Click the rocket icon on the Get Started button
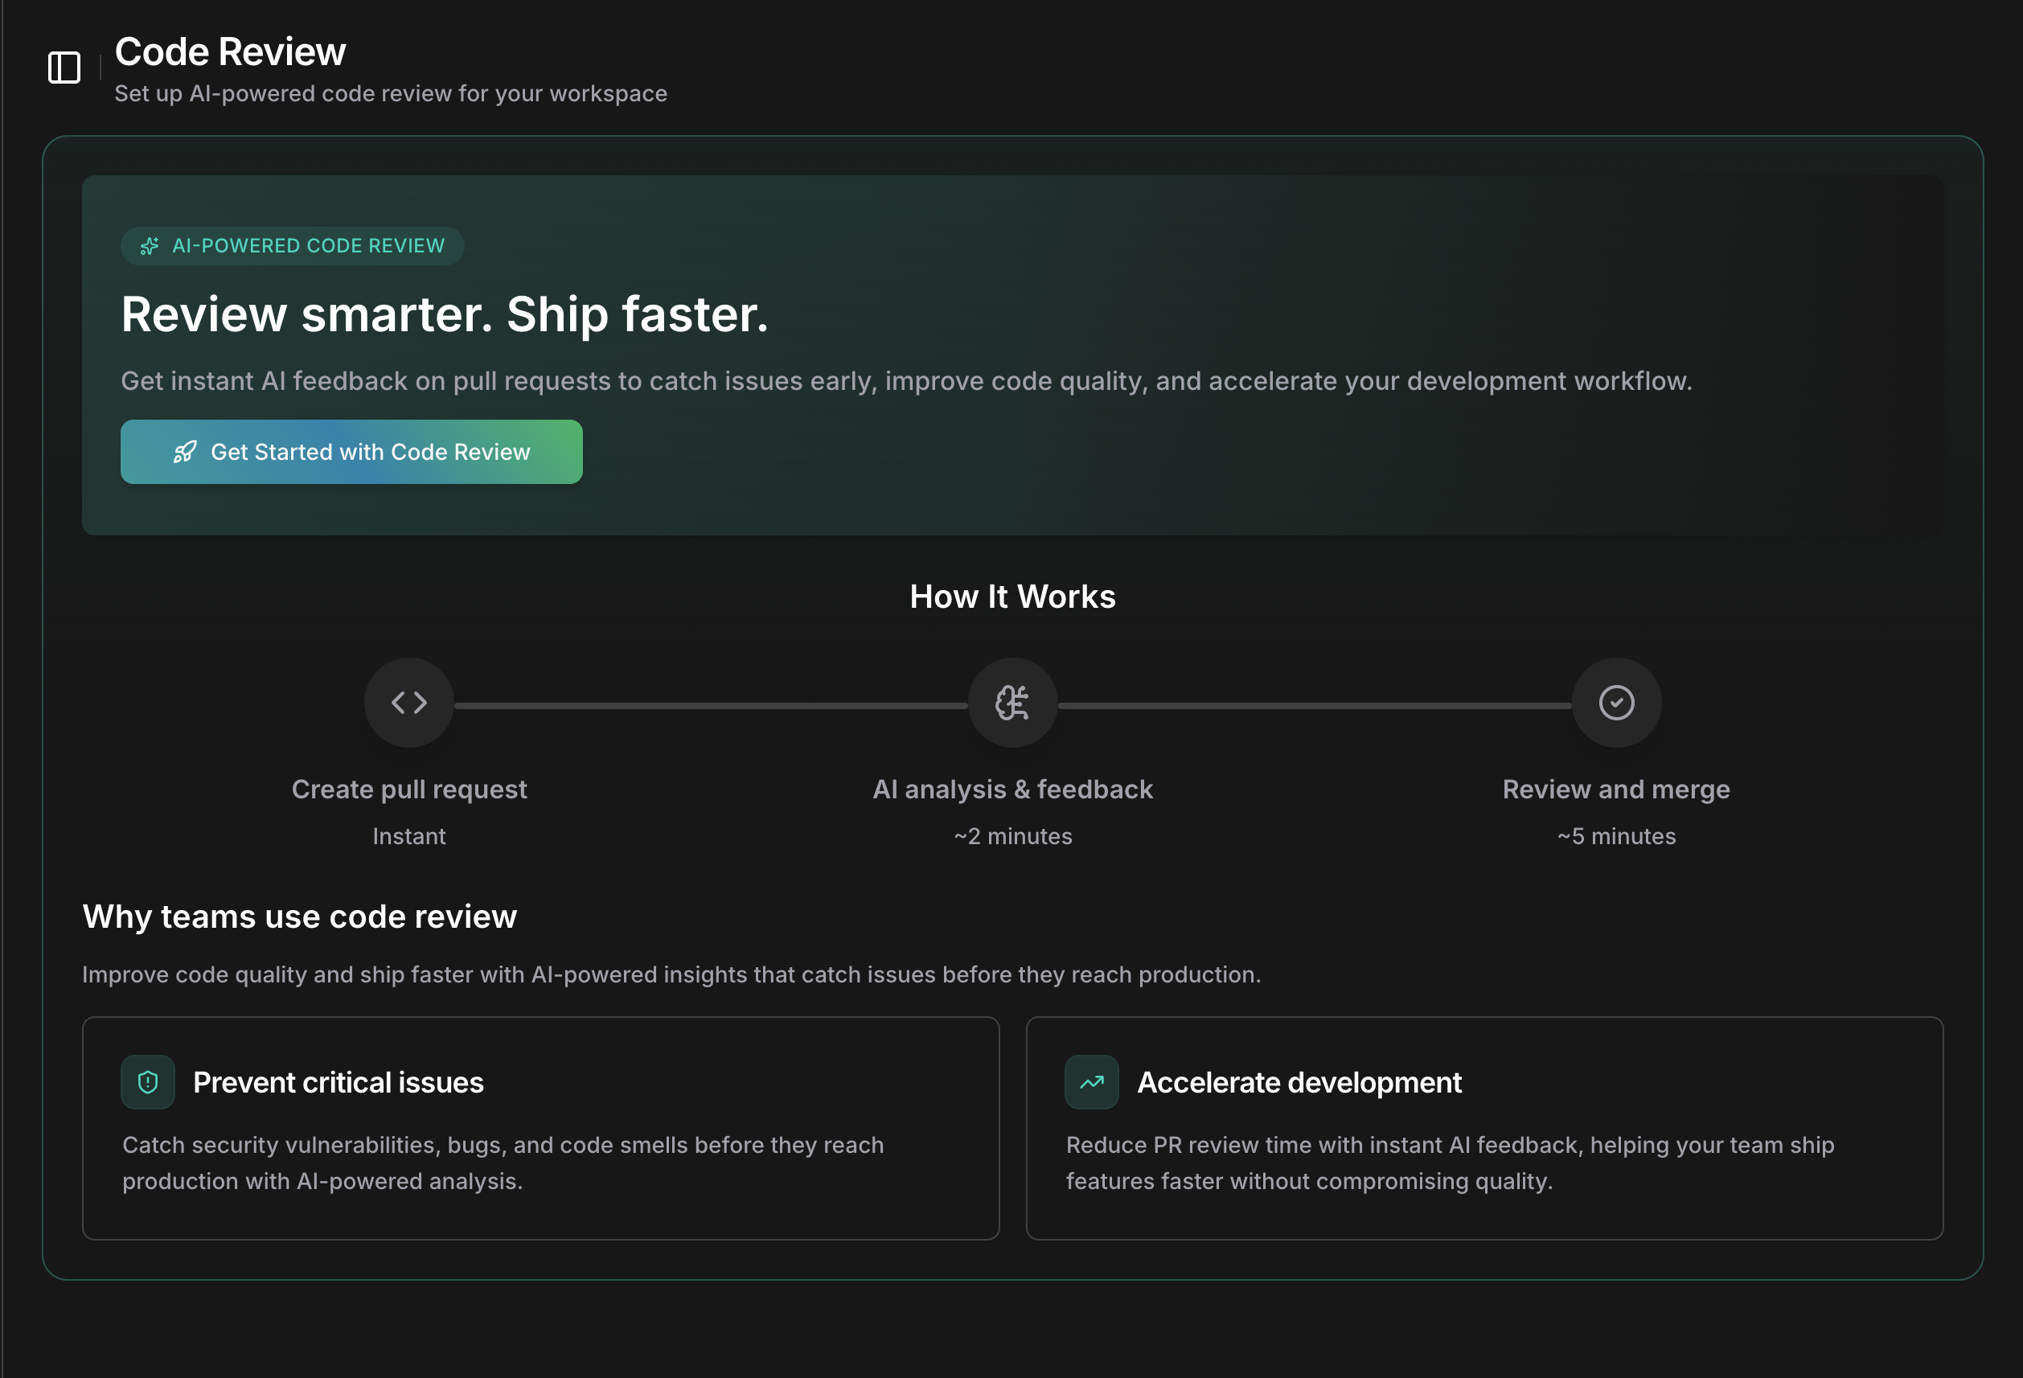 tap(186, 452)
